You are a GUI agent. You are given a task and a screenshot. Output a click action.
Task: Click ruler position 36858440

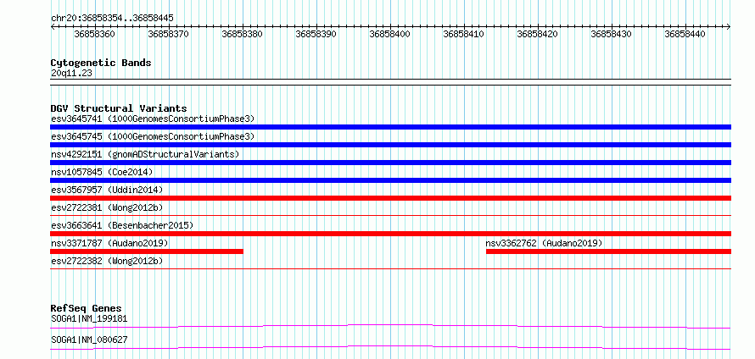click(685, 34)
